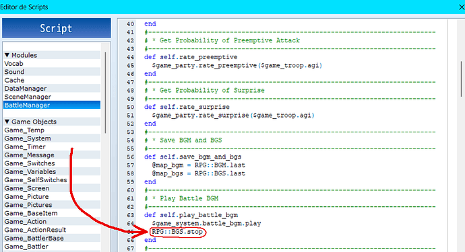Viewport: 465px width, 252px height.
Task: Click the line 'def self.rate_preemptive'
Action: [191, 57]
